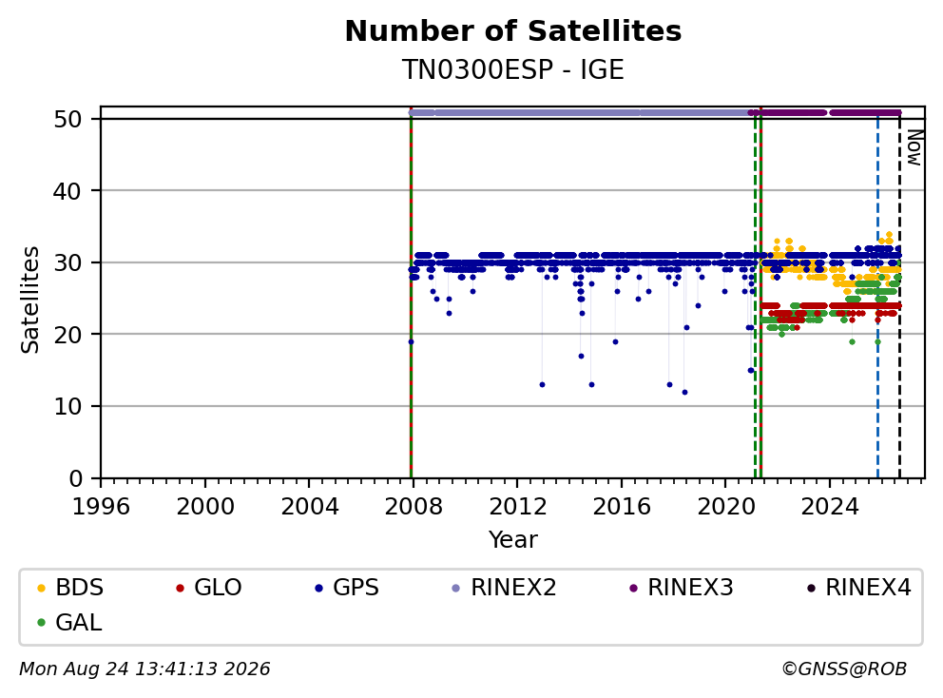The height and width of the screenshot is (698, 943).
Task: Click the 30 y-axis tick label
Action: 67,263
